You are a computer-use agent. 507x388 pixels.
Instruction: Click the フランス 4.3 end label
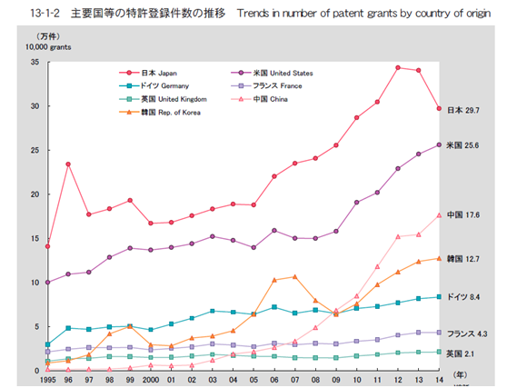467,334
